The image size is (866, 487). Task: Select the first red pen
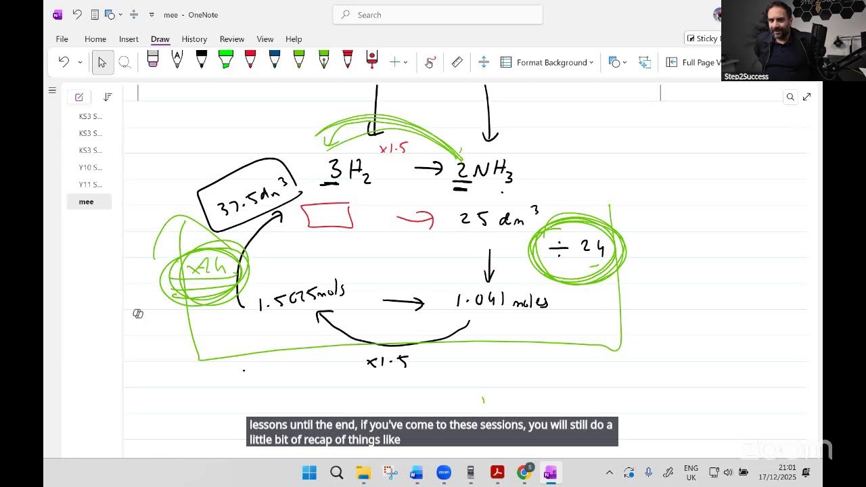(250, 60)
